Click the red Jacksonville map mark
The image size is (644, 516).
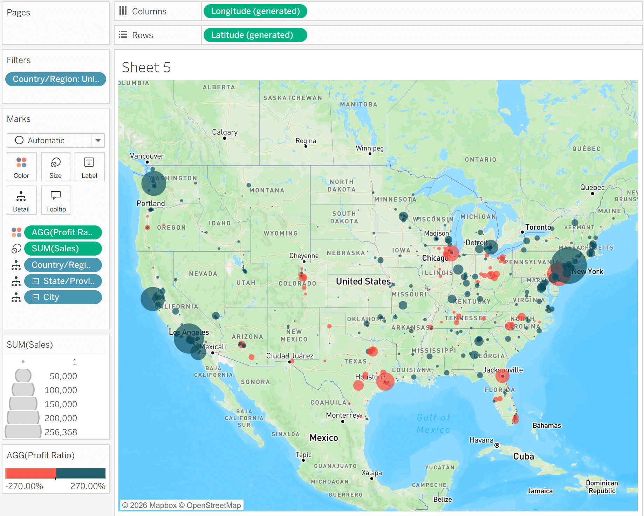tap(502, 376)
